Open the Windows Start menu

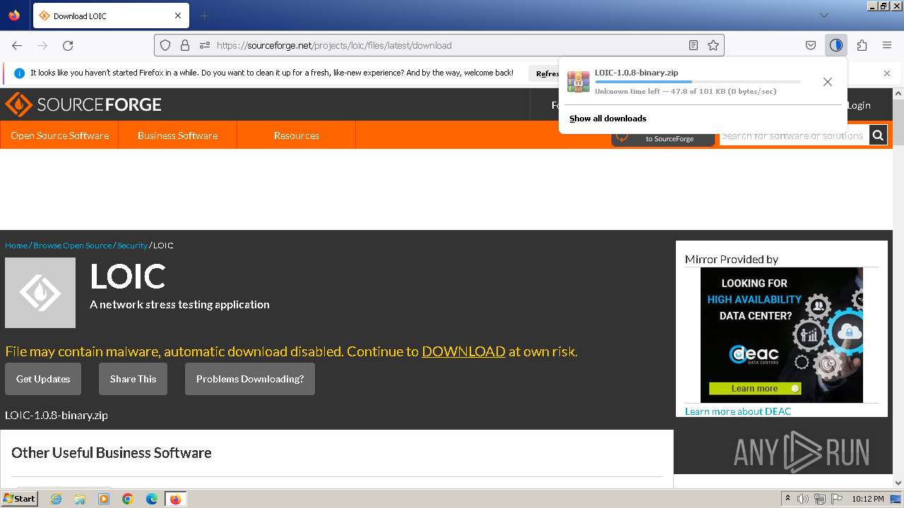[20, 499]
